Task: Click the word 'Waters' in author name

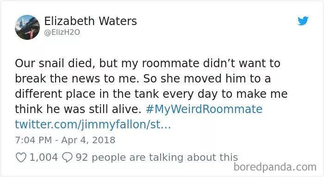Action: point(118,21)
